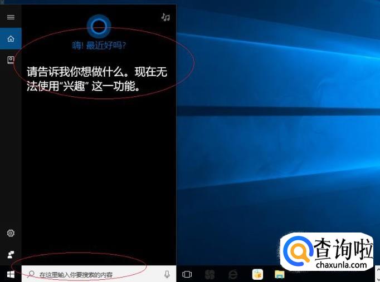Click the greeting text 嗨! 最近好吗?
Image resolution: width=380 pixels, height=282 pixels.
coord(99,45)
